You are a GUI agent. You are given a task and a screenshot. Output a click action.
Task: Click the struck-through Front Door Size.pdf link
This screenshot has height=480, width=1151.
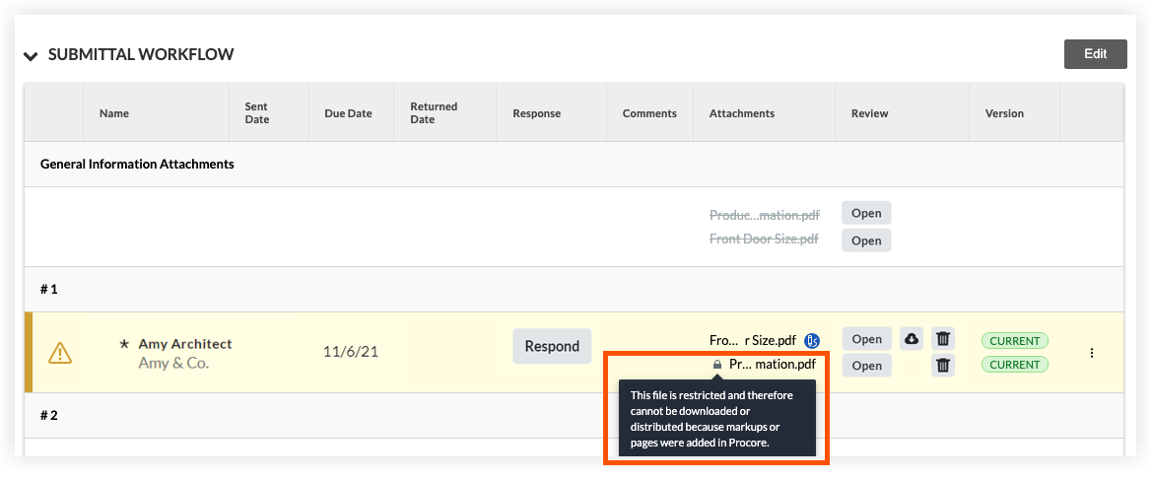pyautogui.click(x=764, y=239)
